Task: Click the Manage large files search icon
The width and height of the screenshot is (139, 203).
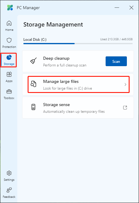Action: (33, 84)
